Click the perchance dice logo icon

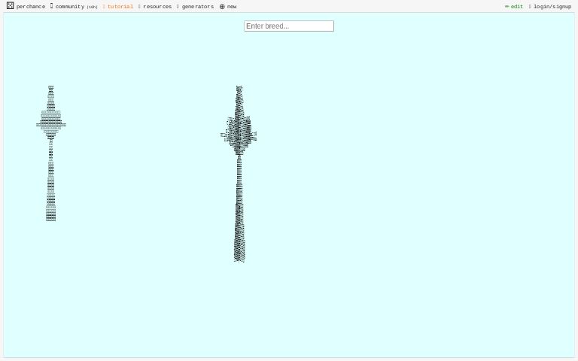pos(10,6)
